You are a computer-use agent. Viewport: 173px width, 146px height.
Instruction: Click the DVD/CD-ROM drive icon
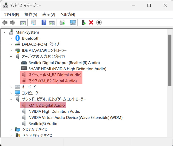point(18,44)
